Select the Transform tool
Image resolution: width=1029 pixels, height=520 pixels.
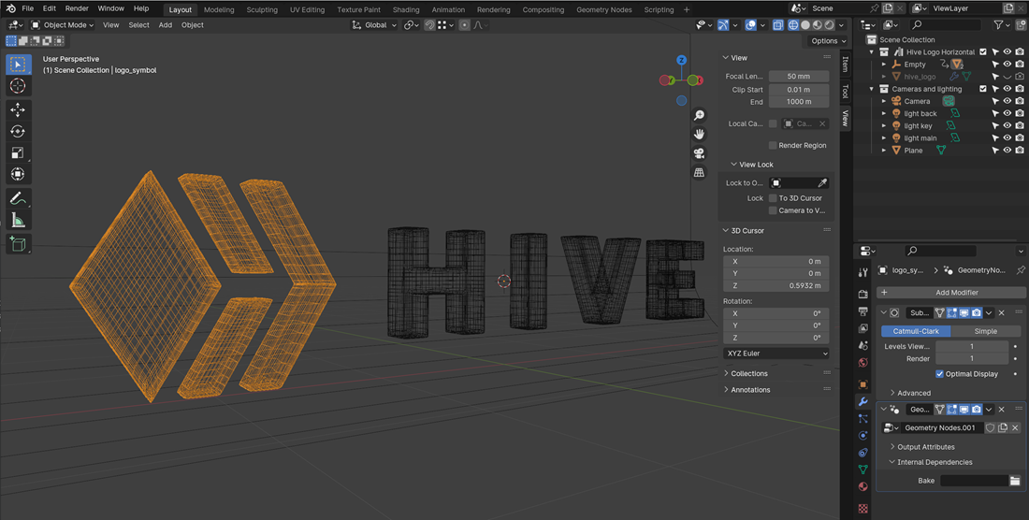[x=18, y=175]
